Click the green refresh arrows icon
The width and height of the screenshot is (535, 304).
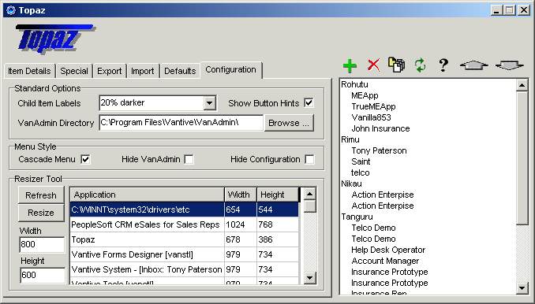click(x=420, y=65)
